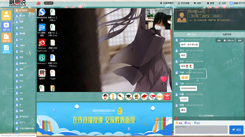
Task: Send the cartoon official character gift
Action: click(105, 97)
